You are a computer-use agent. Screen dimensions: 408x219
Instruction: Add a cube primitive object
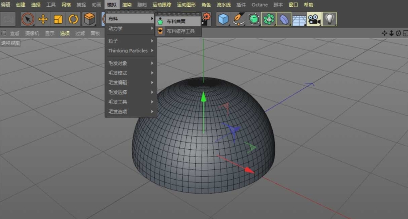(223, 19)
